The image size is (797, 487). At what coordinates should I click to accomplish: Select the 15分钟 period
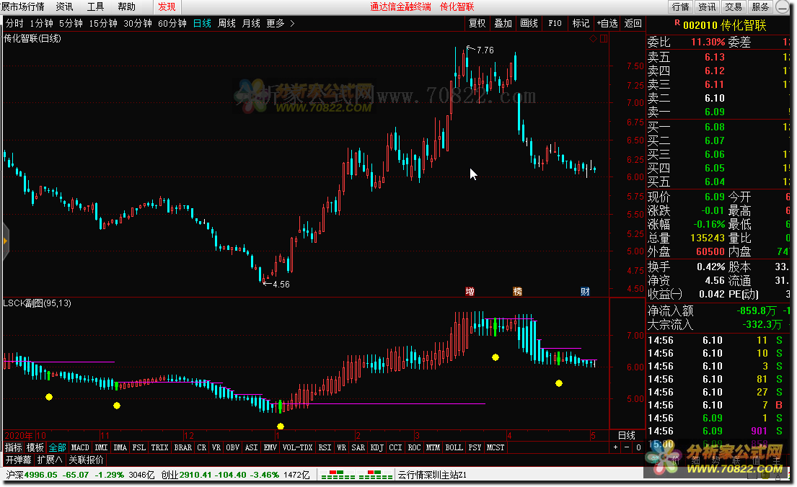(x=103, y=23)
